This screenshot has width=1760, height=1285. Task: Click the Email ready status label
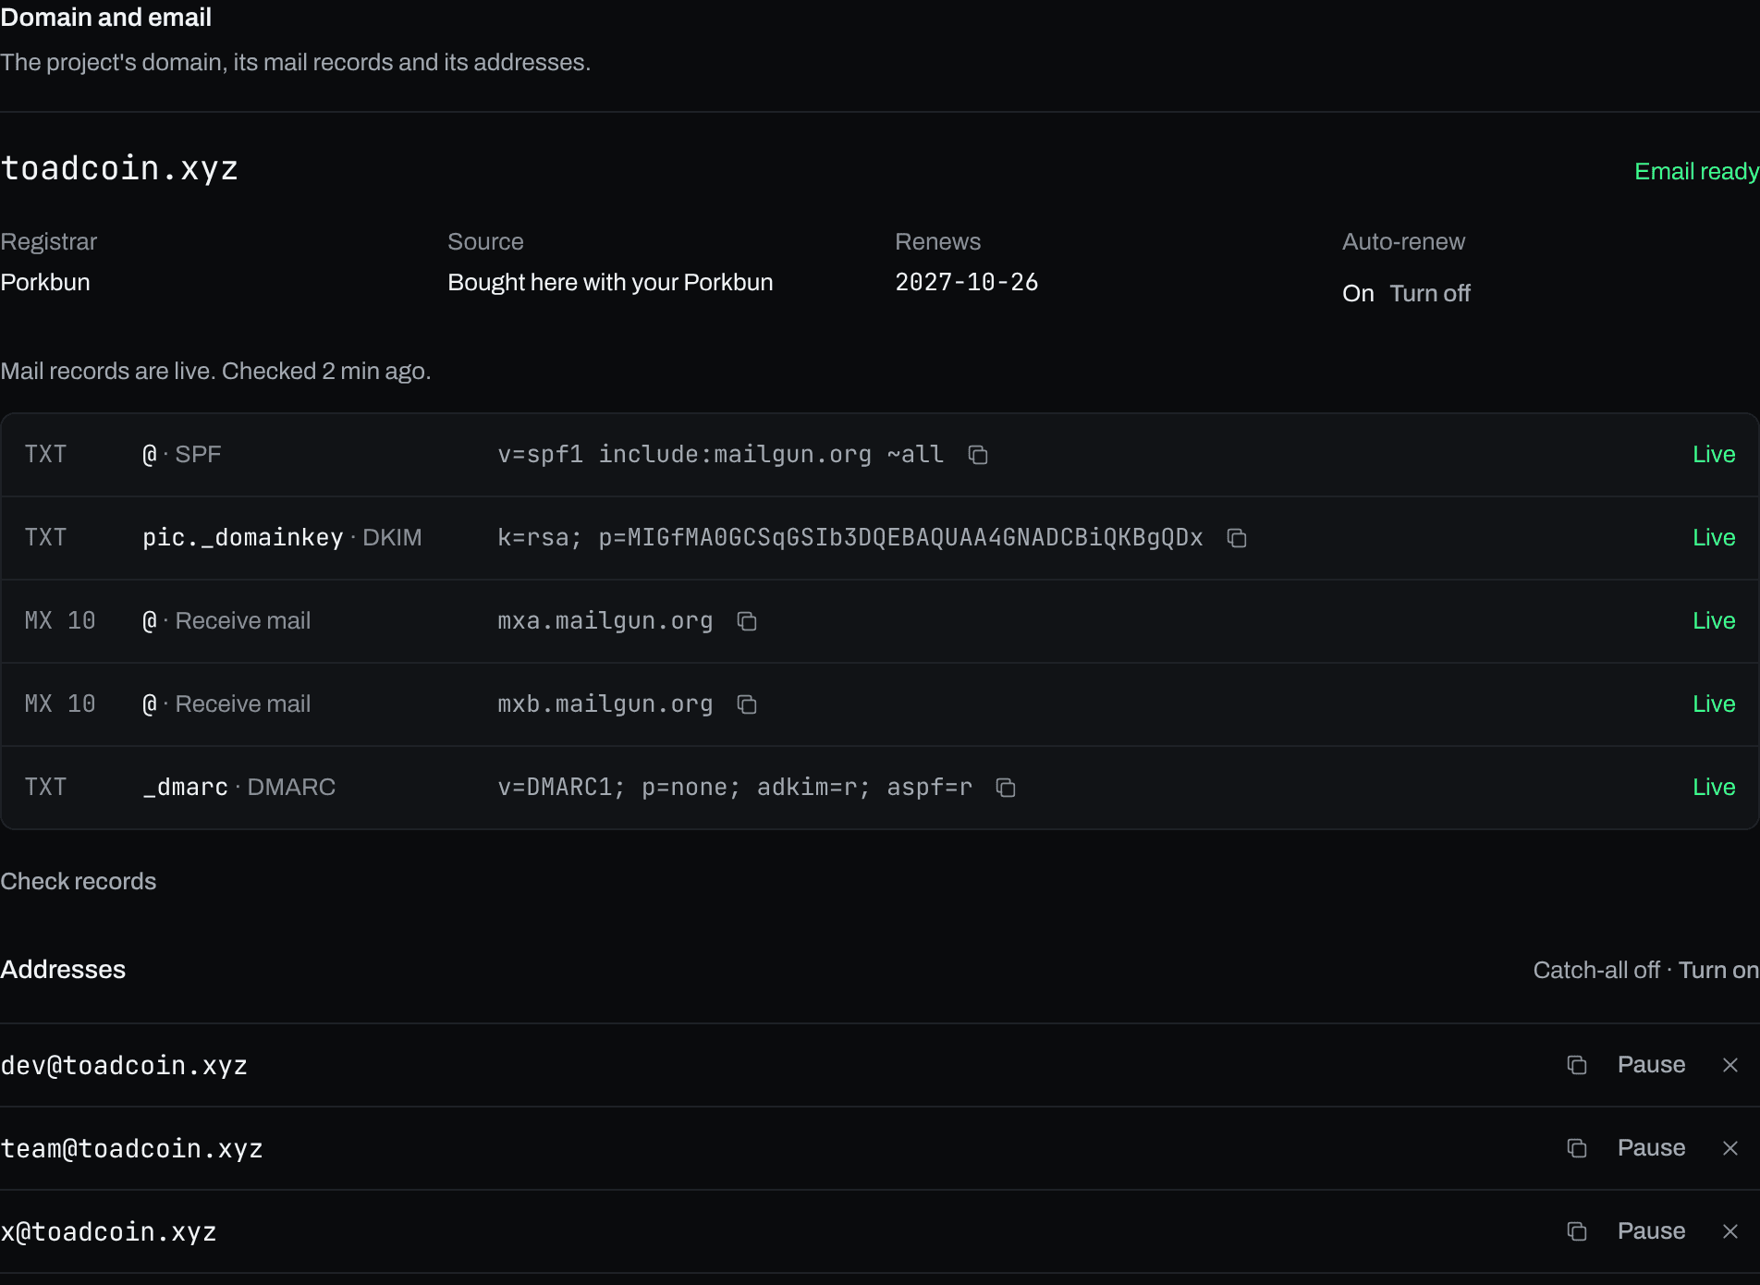point(1696,171)
